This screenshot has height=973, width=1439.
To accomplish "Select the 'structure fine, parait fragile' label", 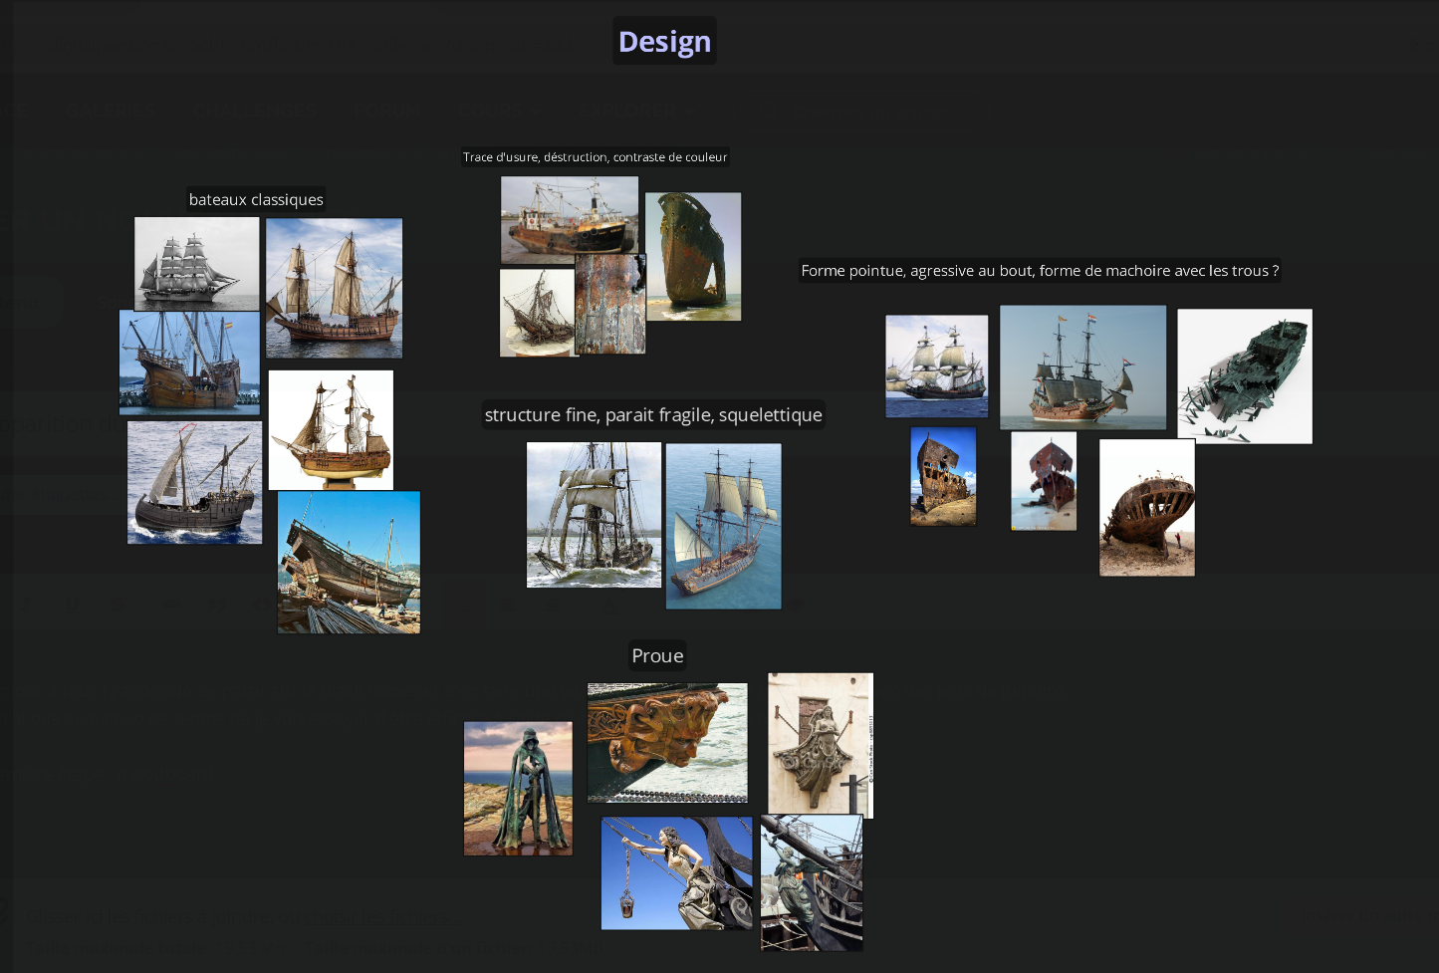I will point(653,415).
